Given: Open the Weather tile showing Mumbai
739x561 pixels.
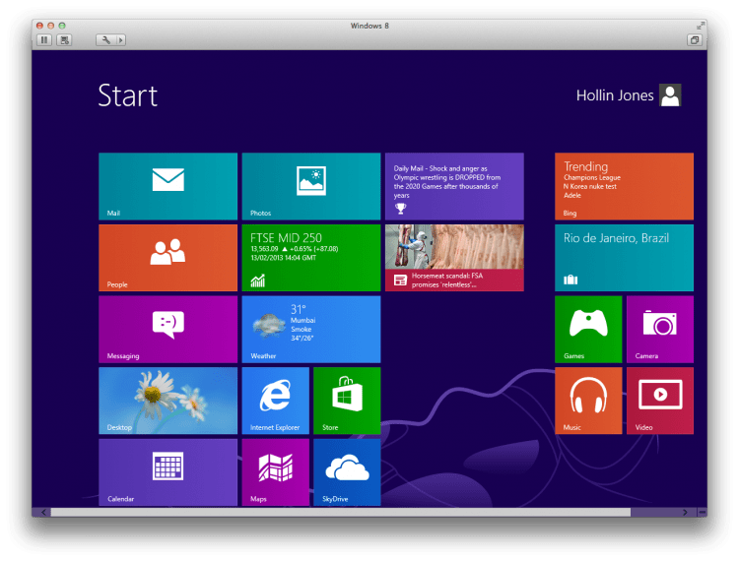Looking at the screenshot, I should 311,329.
